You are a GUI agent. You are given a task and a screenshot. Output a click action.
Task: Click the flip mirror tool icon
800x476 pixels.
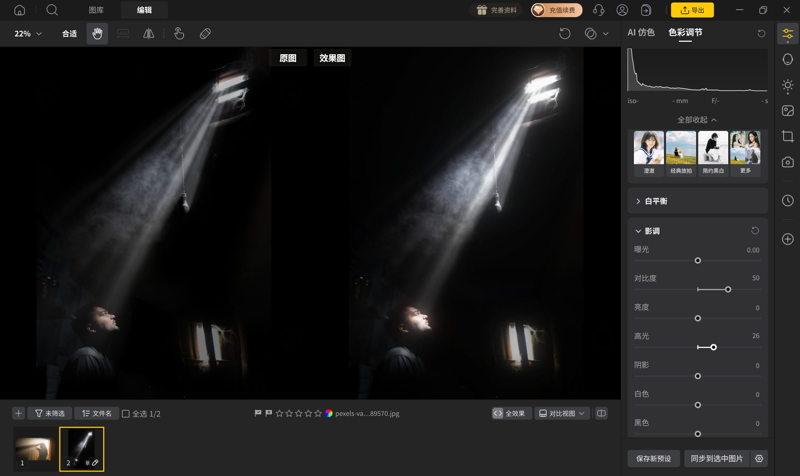(x=149, y=34)
